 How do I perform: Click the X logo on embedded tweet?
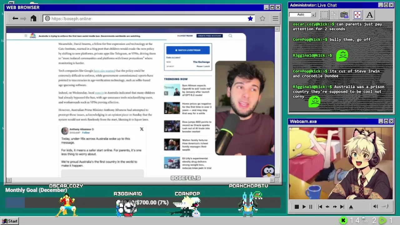142,129
